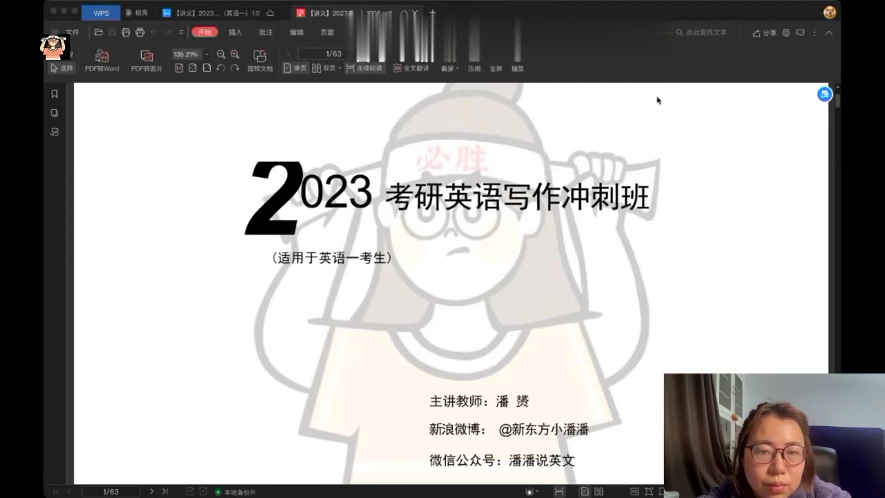Rotate page counterclockwise with toolbar icon
This screenshot has height=498, width=885.
coord(221,68)
